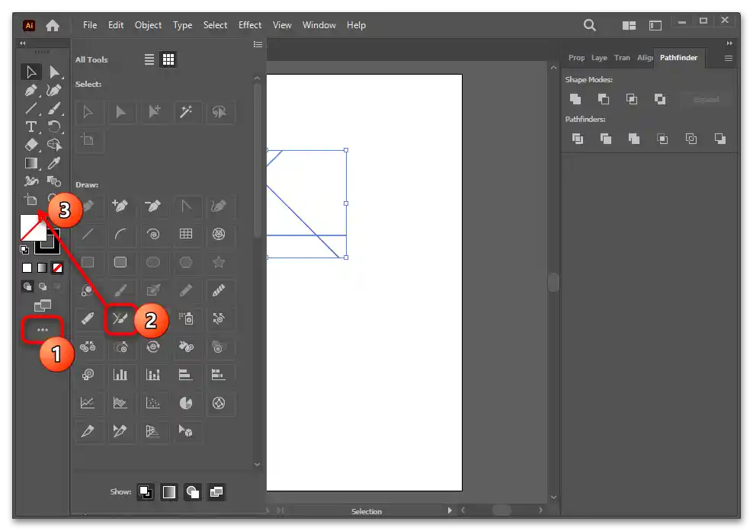Switch to the Properties panel tab

click(576, 58)
